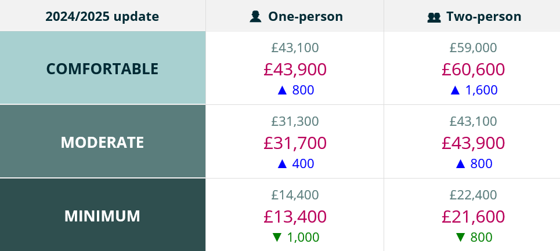Click the 2024/2025 update header cell
The image size is (560, 251).
pos(102,16)
